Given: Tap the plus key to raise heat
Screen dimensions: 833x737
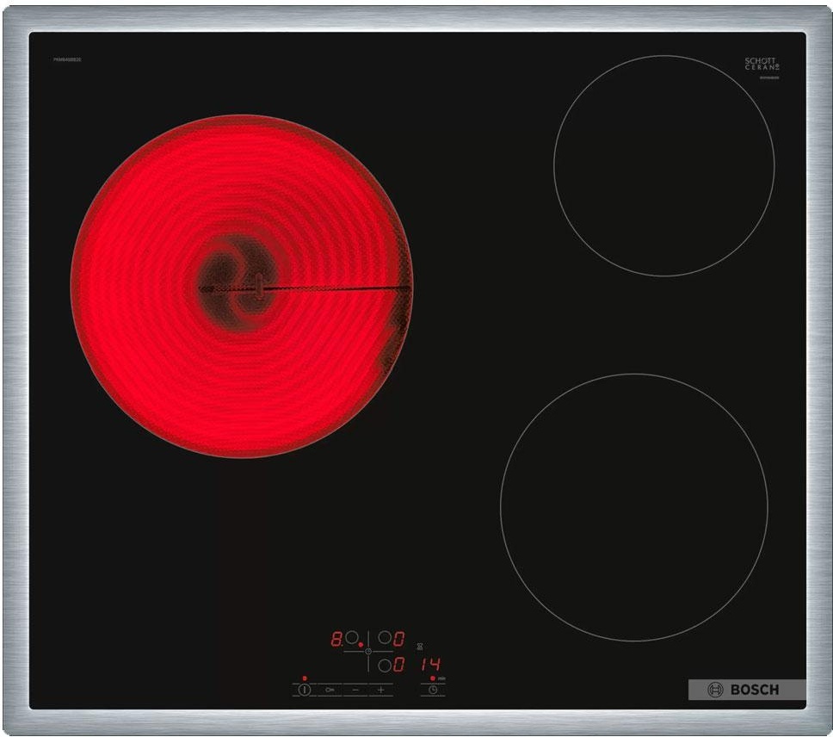Looking at the screenshot, I should pyautogui.click(x=381, y=690).
